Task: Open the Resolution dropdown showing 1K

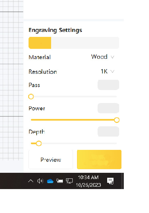Action: tap(108, 71)
